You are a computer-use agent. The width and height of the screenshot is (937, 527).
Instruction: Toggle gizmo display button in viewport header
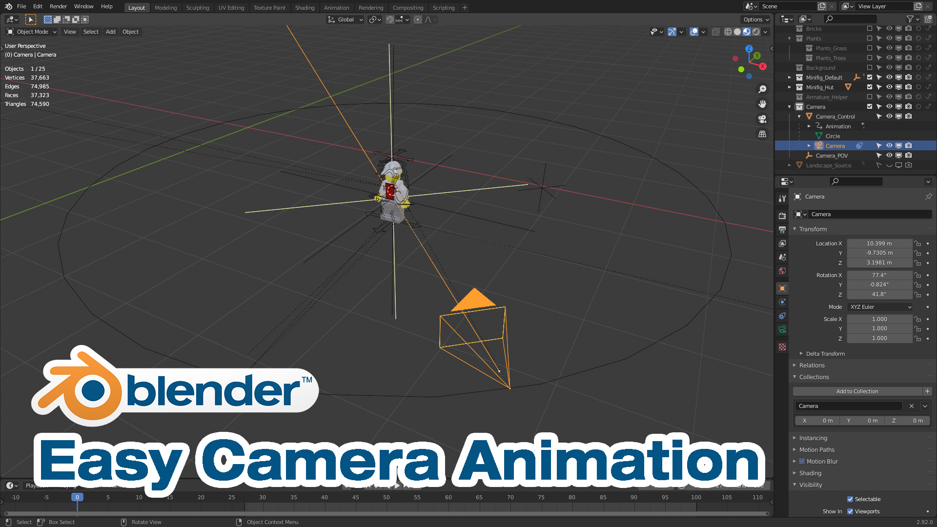click(x=672, y=32)
